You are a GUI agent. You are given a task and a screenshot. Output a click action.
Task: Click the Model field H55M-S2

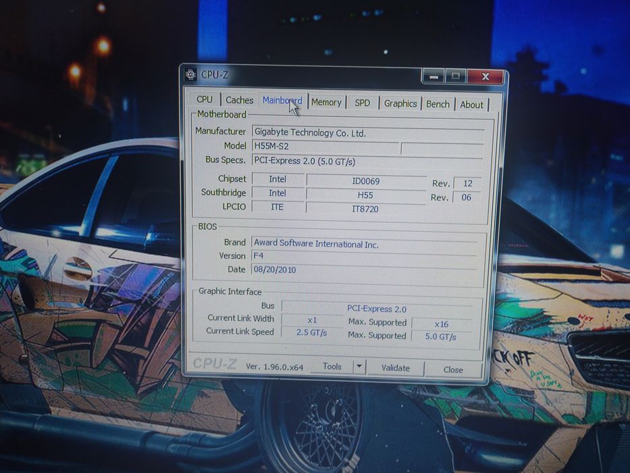[x=325, y=146]
